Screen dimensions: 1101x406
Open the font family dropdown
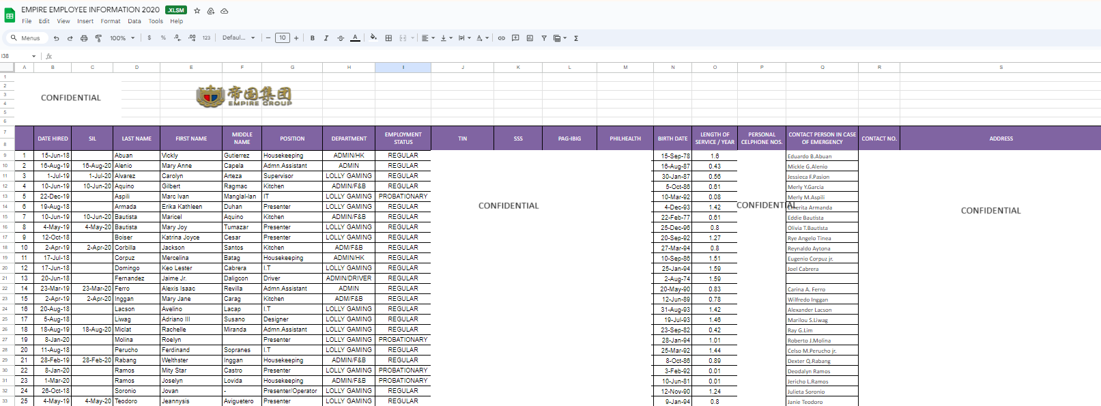click(x=239, y=38)
